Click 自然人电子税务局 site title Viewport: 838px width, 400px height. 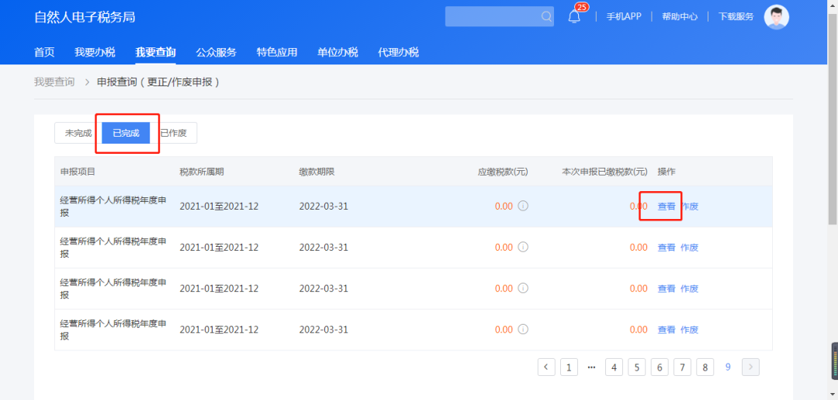(x=85, y=17)
